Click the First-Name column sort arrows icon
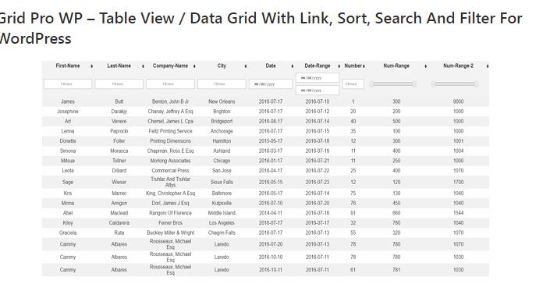Viewport: 543px width, 291px height. tap(92, 66)
